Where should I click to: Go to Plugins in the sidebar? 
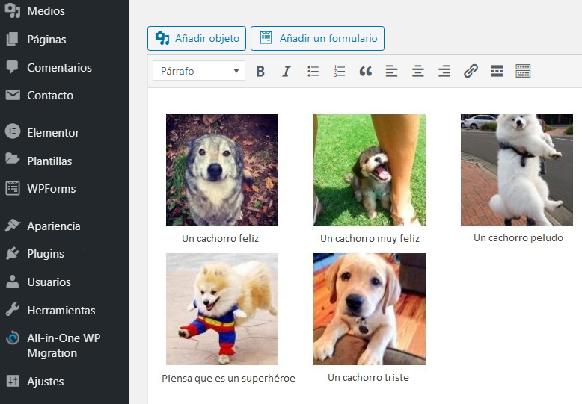45,254
